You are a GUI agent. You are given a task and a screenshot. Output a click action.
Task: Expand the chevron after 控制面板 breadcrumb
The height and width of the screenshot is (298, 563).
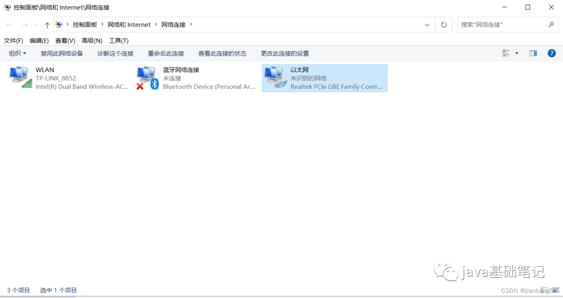pos(103,24)
